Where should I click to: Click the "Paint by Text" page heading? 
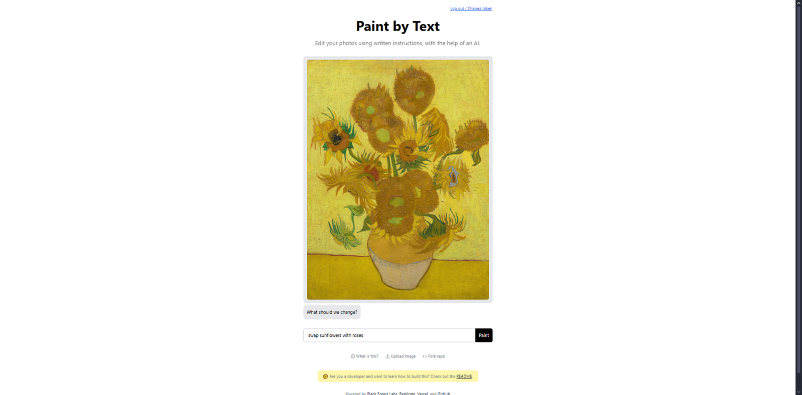tap(397, 26)
